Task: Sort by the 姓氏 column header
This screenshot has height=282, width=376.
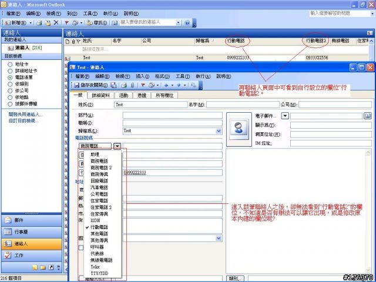Action: coord(96,41)
